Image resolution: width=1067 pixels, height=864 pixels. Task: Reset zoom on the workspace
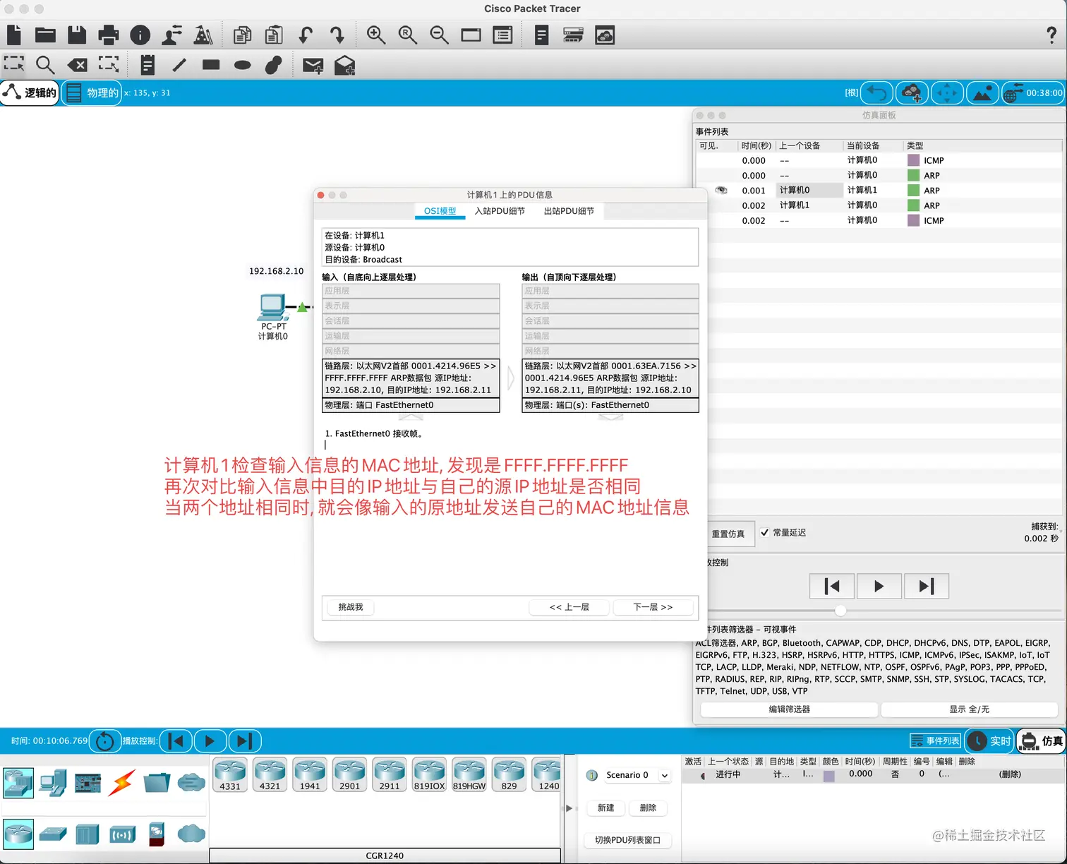click(x=407, y=35)
